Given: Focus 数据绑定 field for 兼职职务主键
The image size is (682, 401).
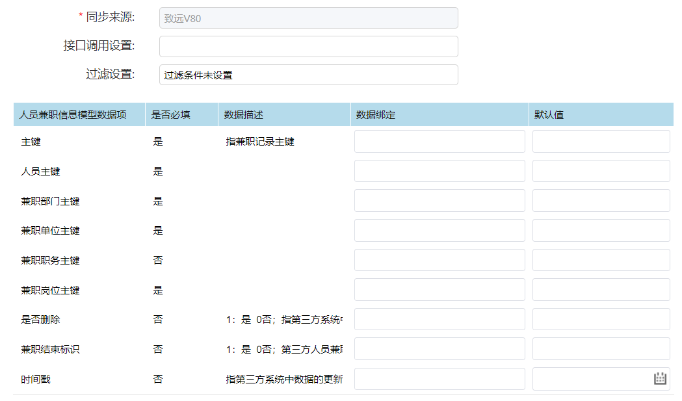Looking at the screenshot, I should point(439,260).
